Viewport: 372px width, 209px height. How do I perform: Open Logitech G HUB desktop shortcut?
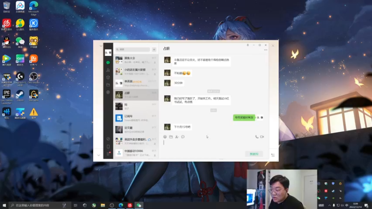click(20, 79)
